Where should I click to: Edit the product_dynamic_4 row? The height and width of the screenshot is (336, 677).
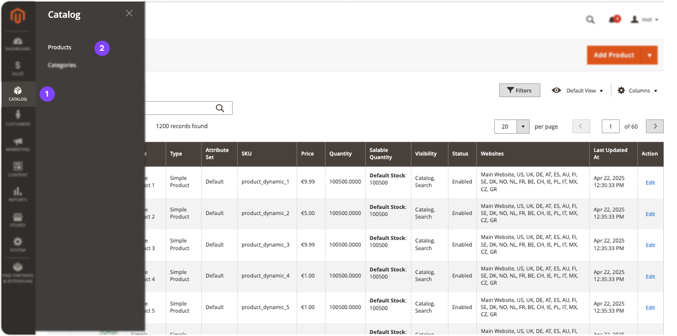click(650, 277)
